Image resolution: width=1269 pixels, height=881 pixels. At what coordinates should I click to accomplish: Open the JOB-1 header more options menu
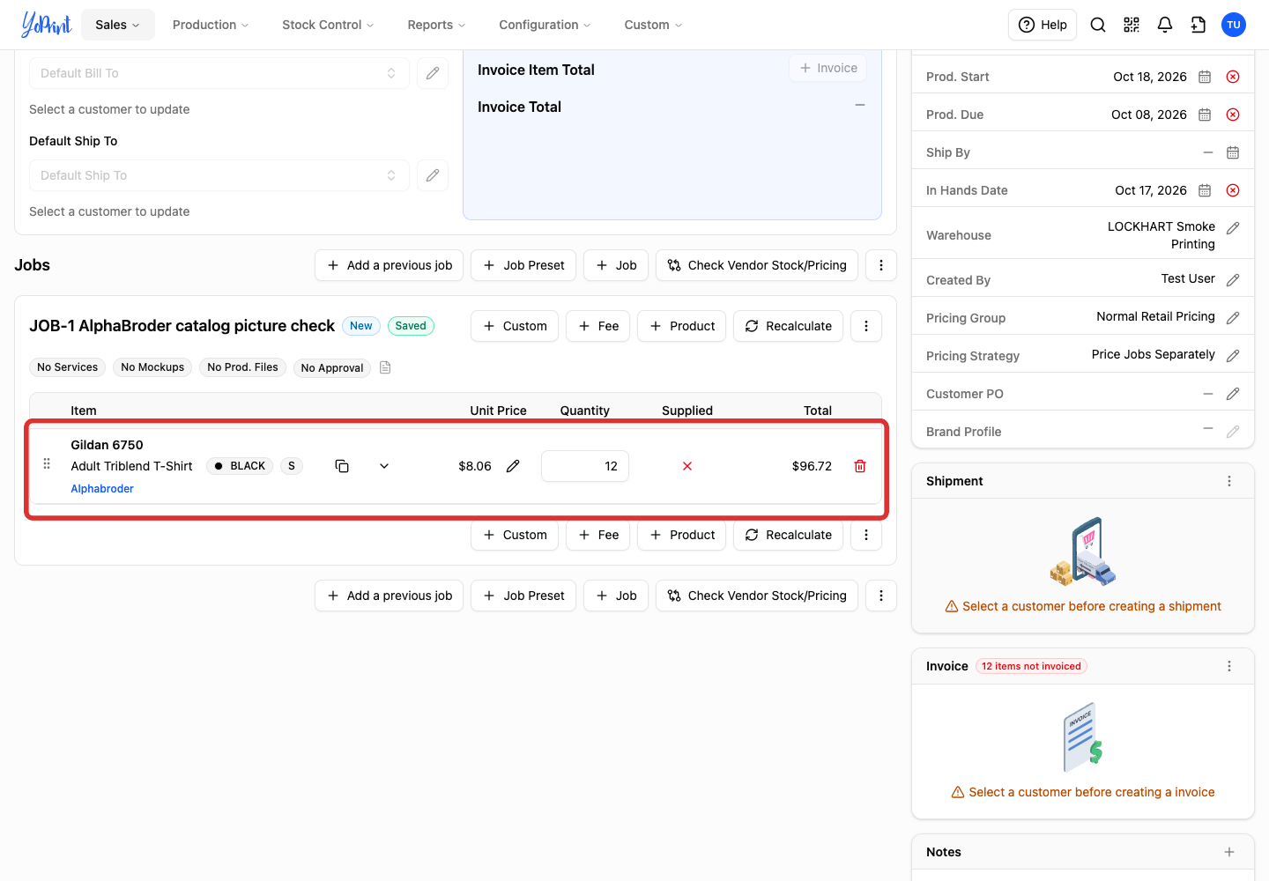(866, 326)
